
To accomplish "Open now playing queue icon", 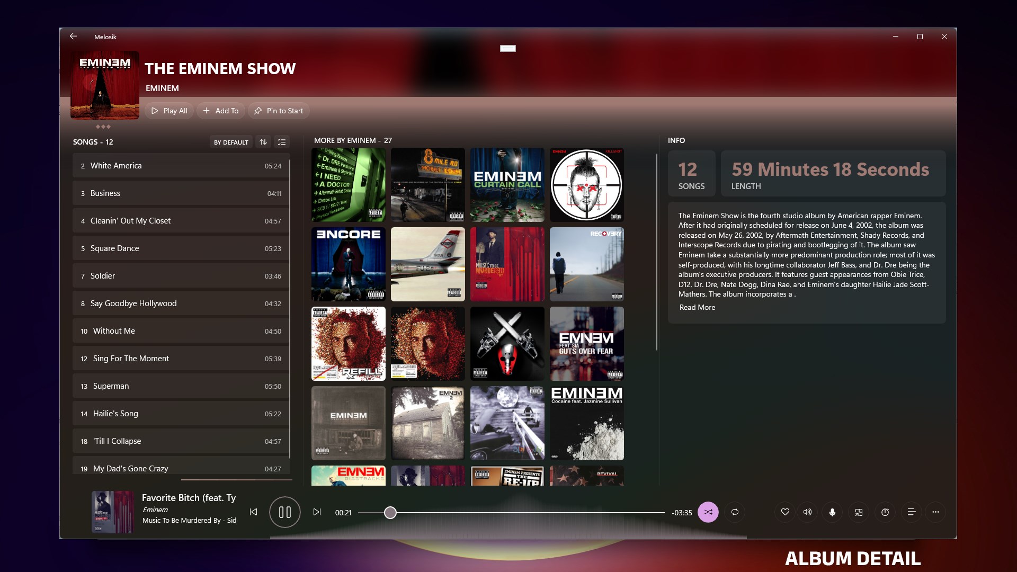I will click(x=912, y=512).
